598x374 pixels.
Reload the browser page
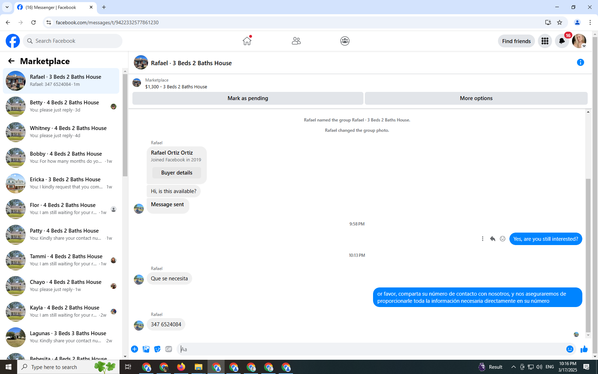coord(33,22)
